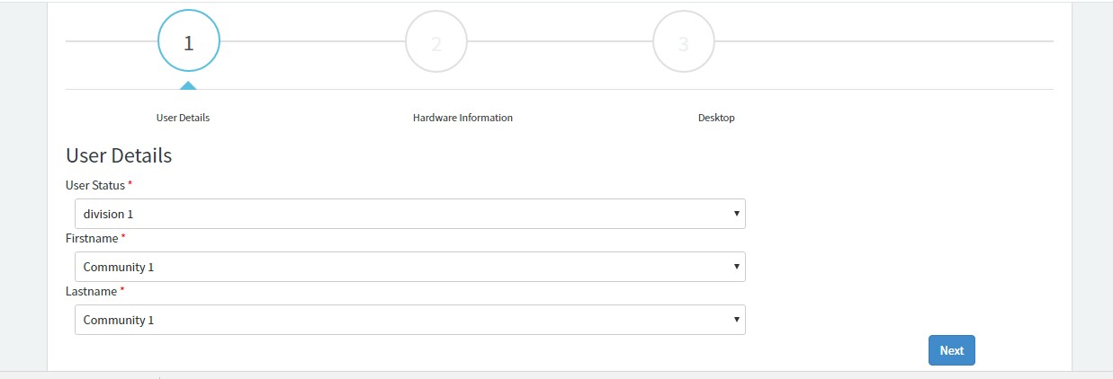This screenshot has width=1113, height=379.
Task: Open the Firstname dropdown
Action: pyautogui.click(x=410, y=267)
